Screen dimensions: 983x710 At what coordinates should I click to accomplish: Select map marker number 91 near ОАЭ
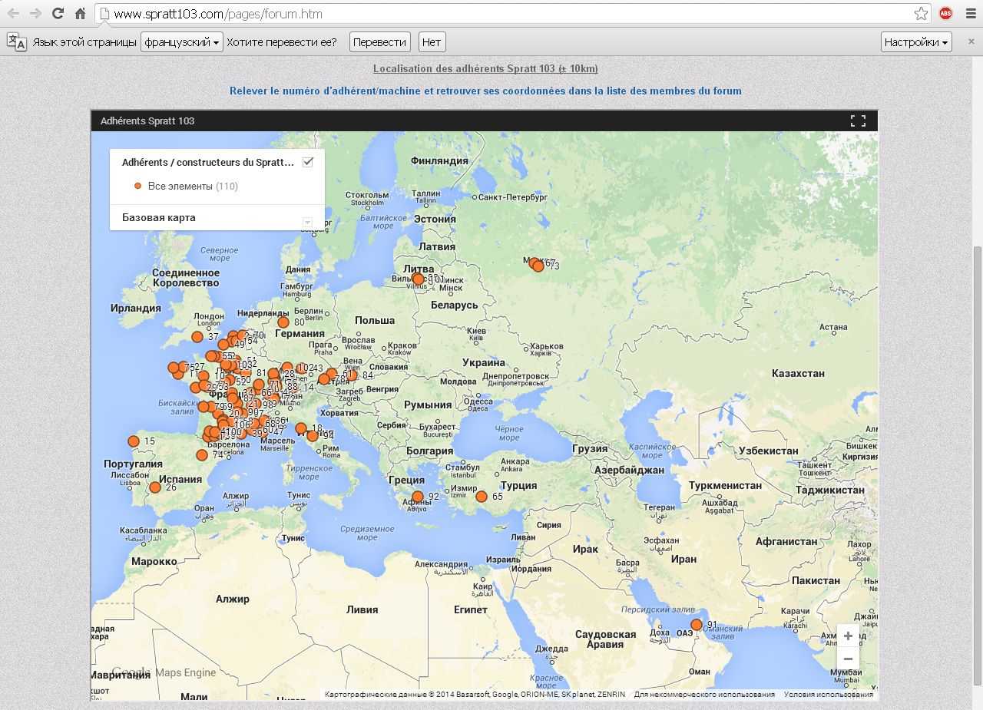[x=697, y=625]
